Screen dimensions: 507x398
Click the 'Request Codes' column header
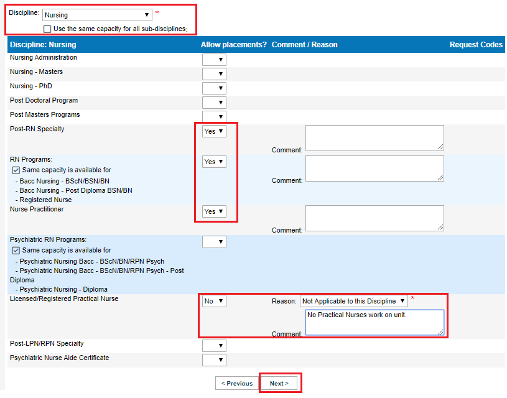[x=476, y=45]
